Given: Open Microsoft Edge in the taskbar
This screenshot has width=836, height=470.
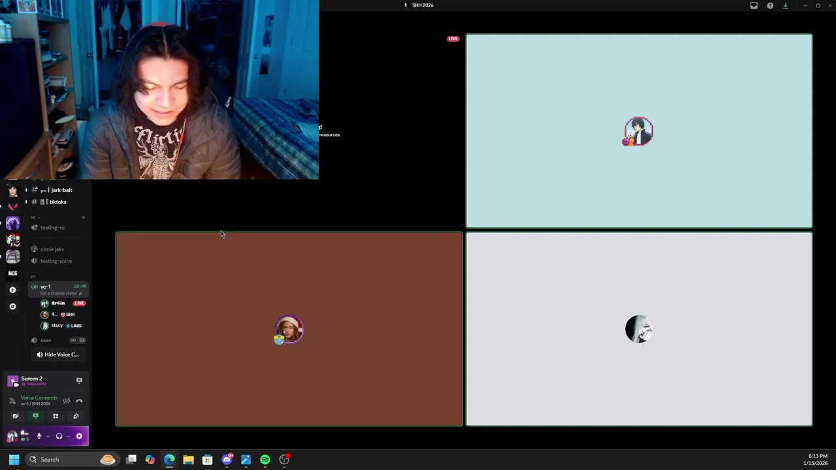Looking at the screenshot, I should [169, 460].
